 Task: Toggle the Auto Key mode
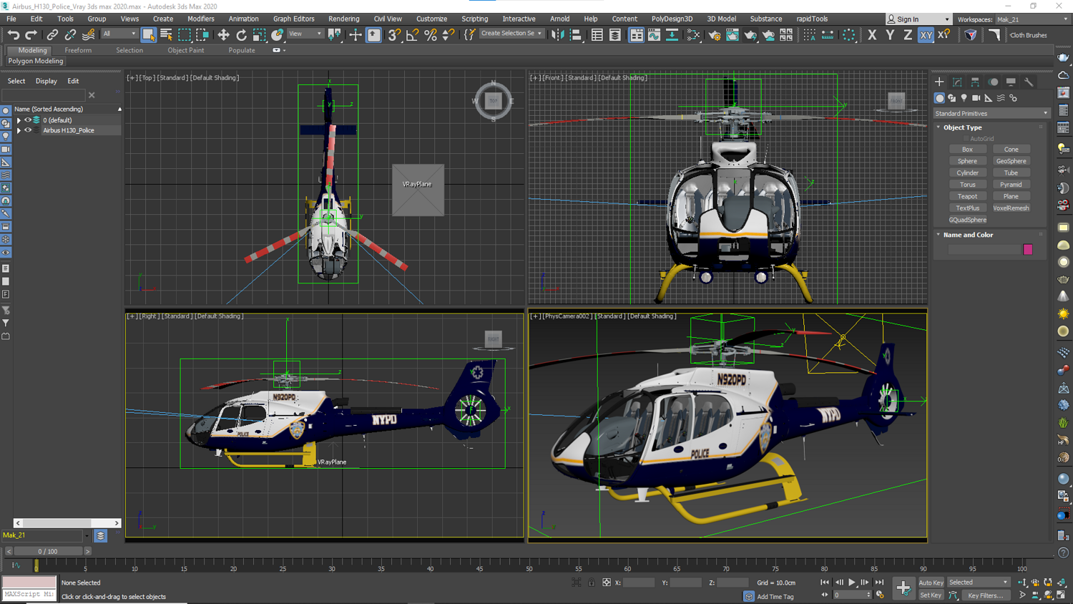pyautogui.click(x=931, y=583)
